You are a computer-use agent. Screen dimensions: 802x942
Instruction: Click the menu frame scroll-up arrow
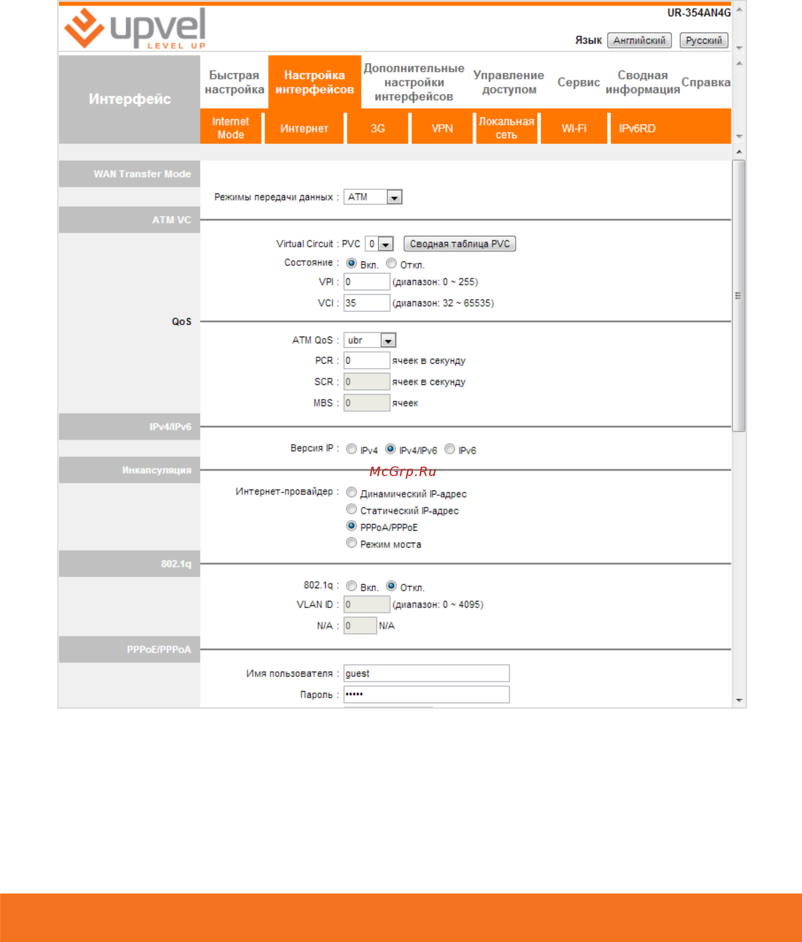point(739,64)
